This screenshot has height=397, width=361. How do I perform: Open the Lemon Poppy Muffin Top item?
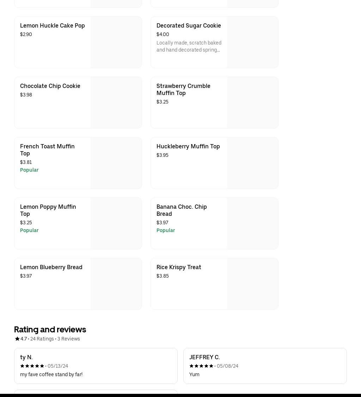(x=48, y=211)
